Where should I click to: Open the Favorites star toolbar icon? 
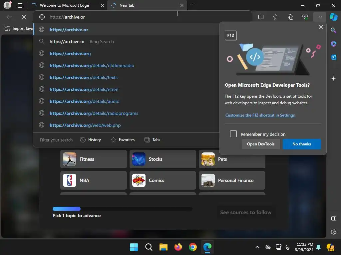click(x=275, y=17)
